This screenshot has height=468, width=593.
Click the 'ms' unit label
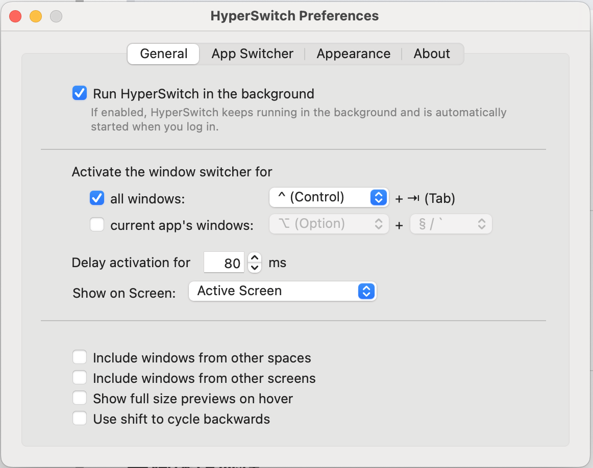coord(277,263)
